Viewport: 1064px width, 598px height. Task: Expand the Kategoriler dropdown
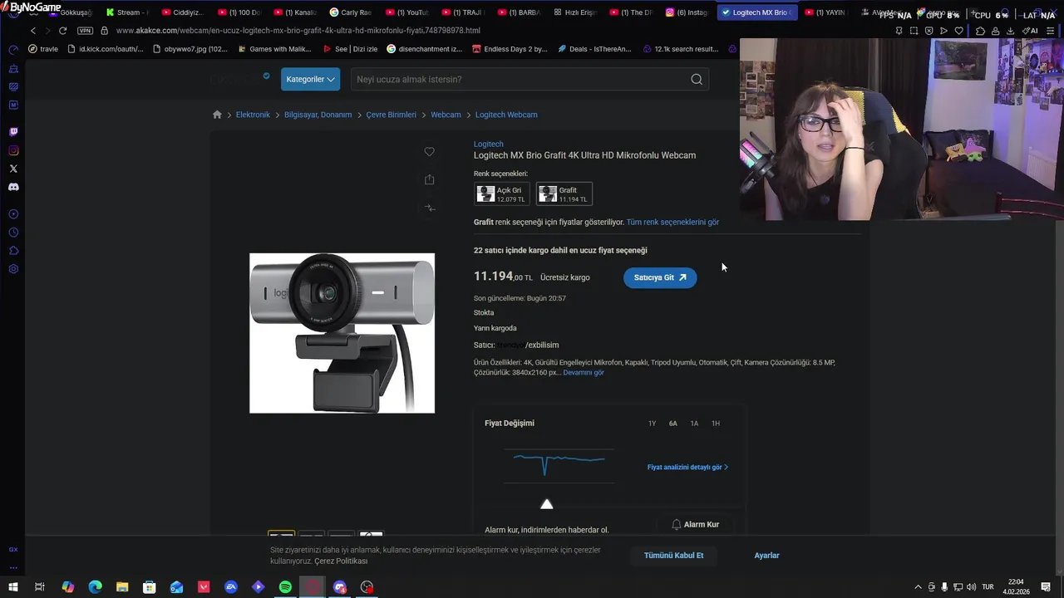point(310,79)
